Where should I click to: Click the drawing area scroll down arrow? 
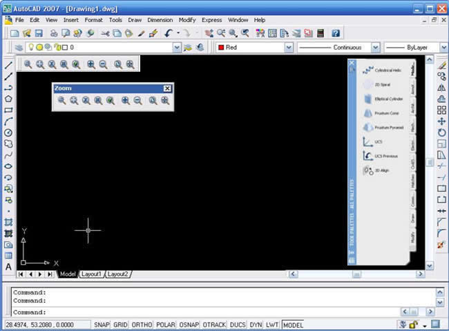(x=429, y=266)
